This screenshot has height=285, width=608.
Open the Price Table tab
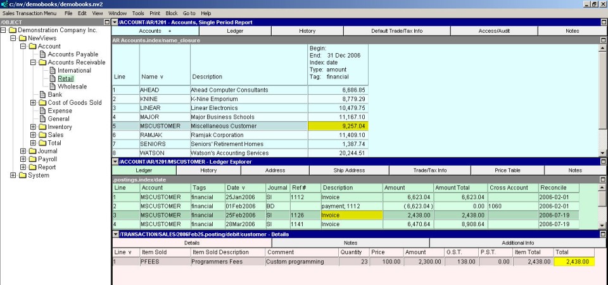pos(507,171)
